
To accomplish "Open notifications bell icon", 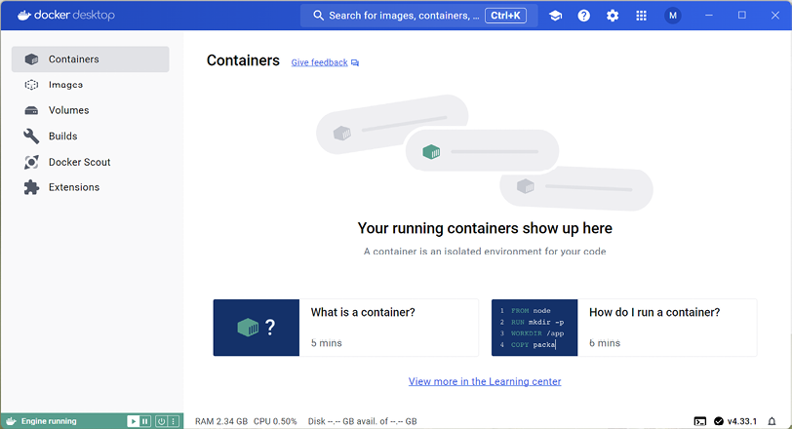I will tap(772, 421).
